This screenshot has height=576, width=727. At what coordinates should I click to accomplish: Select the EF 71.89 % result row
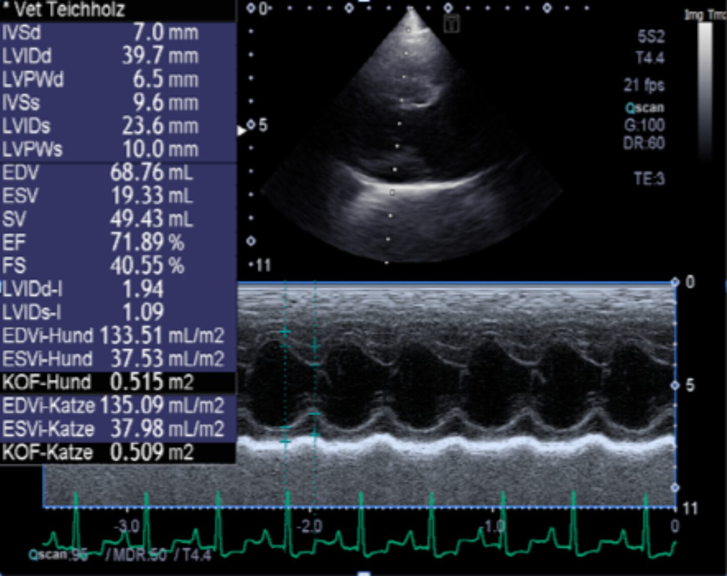tap(117, 242)
